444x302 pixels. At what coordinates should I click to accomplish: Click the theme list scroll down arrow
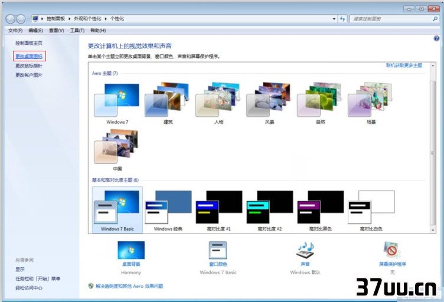coord(433,230)
